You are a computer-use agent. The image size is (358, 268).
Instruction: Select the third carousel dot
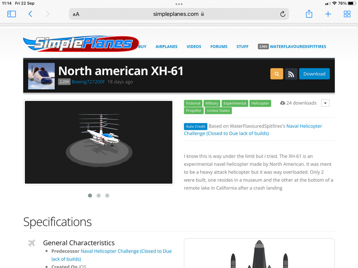(x=107, y=195)
